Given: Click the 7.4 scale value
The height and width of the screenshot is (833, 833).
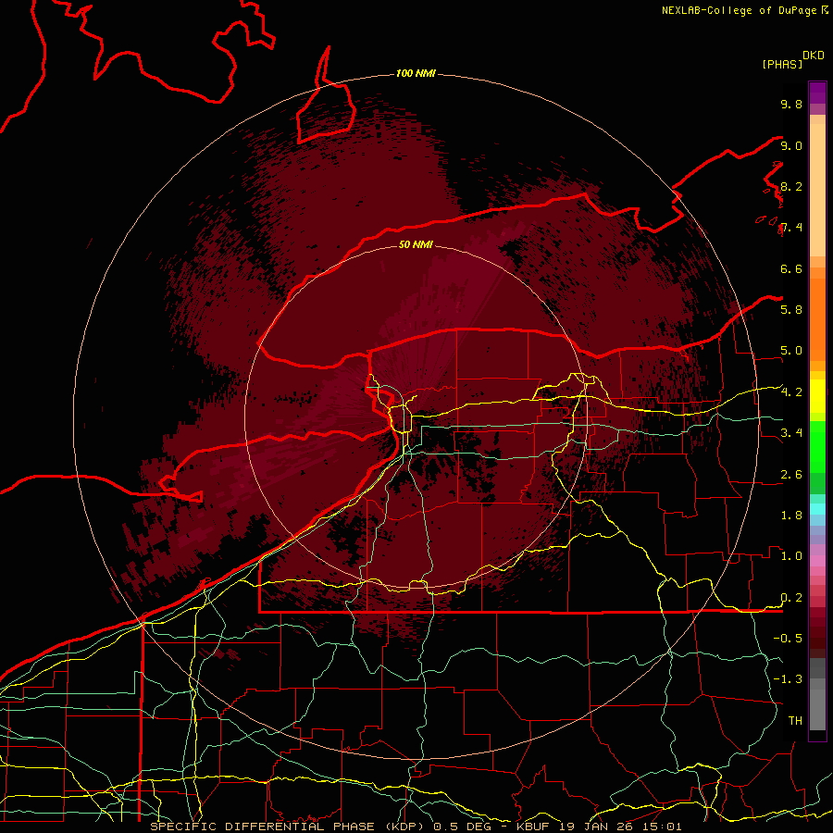Looking at the screenshot, I should pyautogui.click(x=791, y=228).
